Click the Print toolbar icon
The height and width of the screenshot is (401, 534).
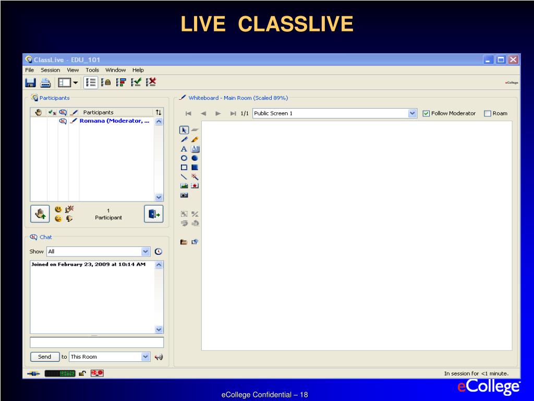45,82
